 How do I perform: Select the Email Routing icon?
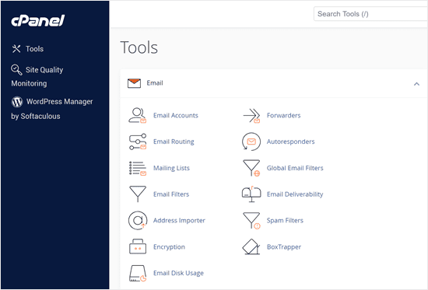click(138, 142)
